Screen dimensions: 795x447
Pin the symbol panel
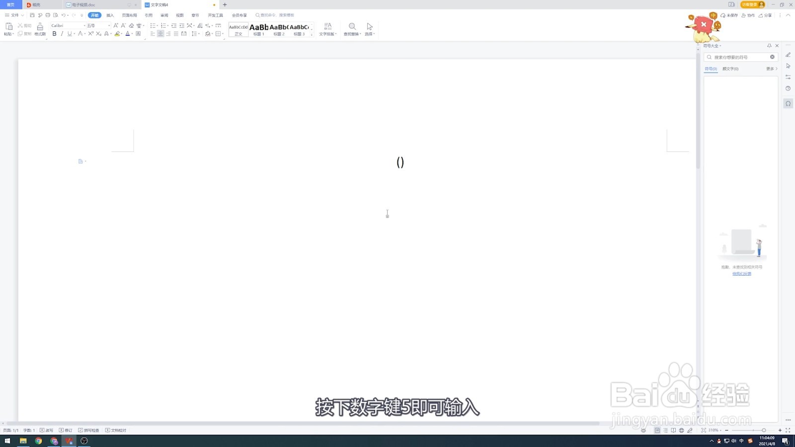click(769, 46)
